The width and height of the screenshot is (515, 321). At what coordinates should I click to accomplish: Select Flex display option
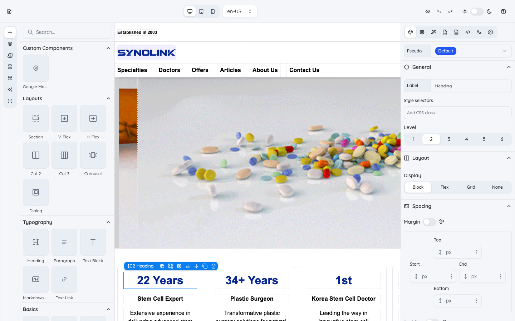click(445, 187)
